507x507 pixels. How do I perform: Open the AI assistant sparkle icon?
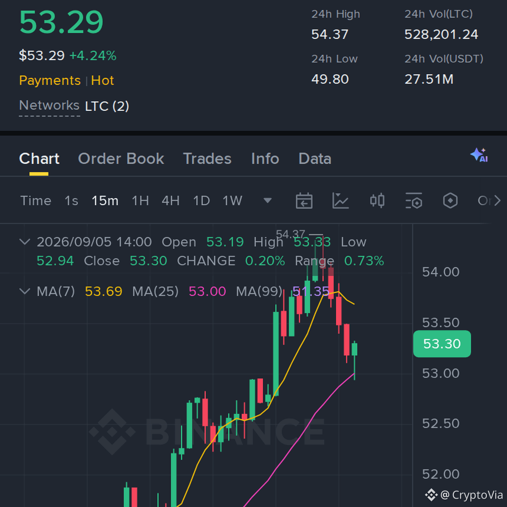(479, 155)
